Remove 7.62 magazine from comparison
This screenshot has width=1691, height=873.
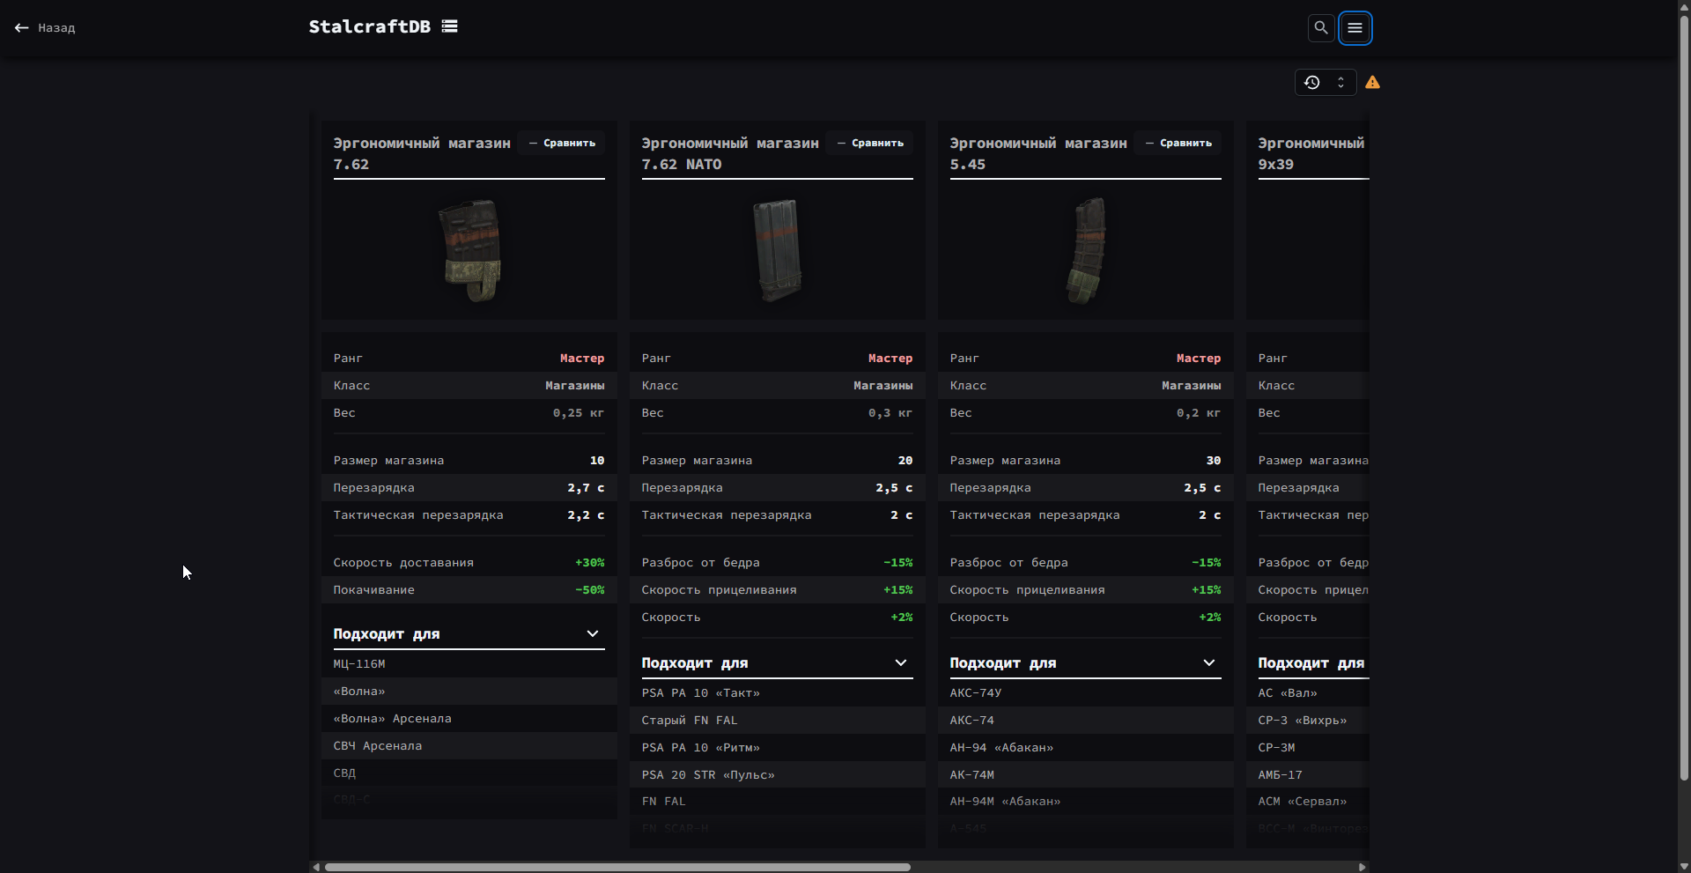pos(562,143)
